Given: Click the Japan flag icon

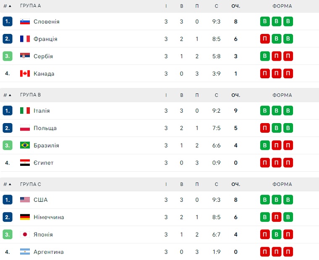Looking at the screenshot, I should coord(25,235).
